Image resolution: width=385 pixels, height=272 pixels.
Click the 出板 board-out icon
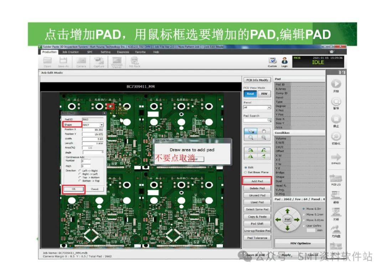click(336, 213)
